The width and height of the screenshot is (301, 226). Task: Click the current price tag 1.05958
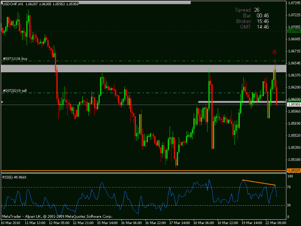[x=294, y=105]
